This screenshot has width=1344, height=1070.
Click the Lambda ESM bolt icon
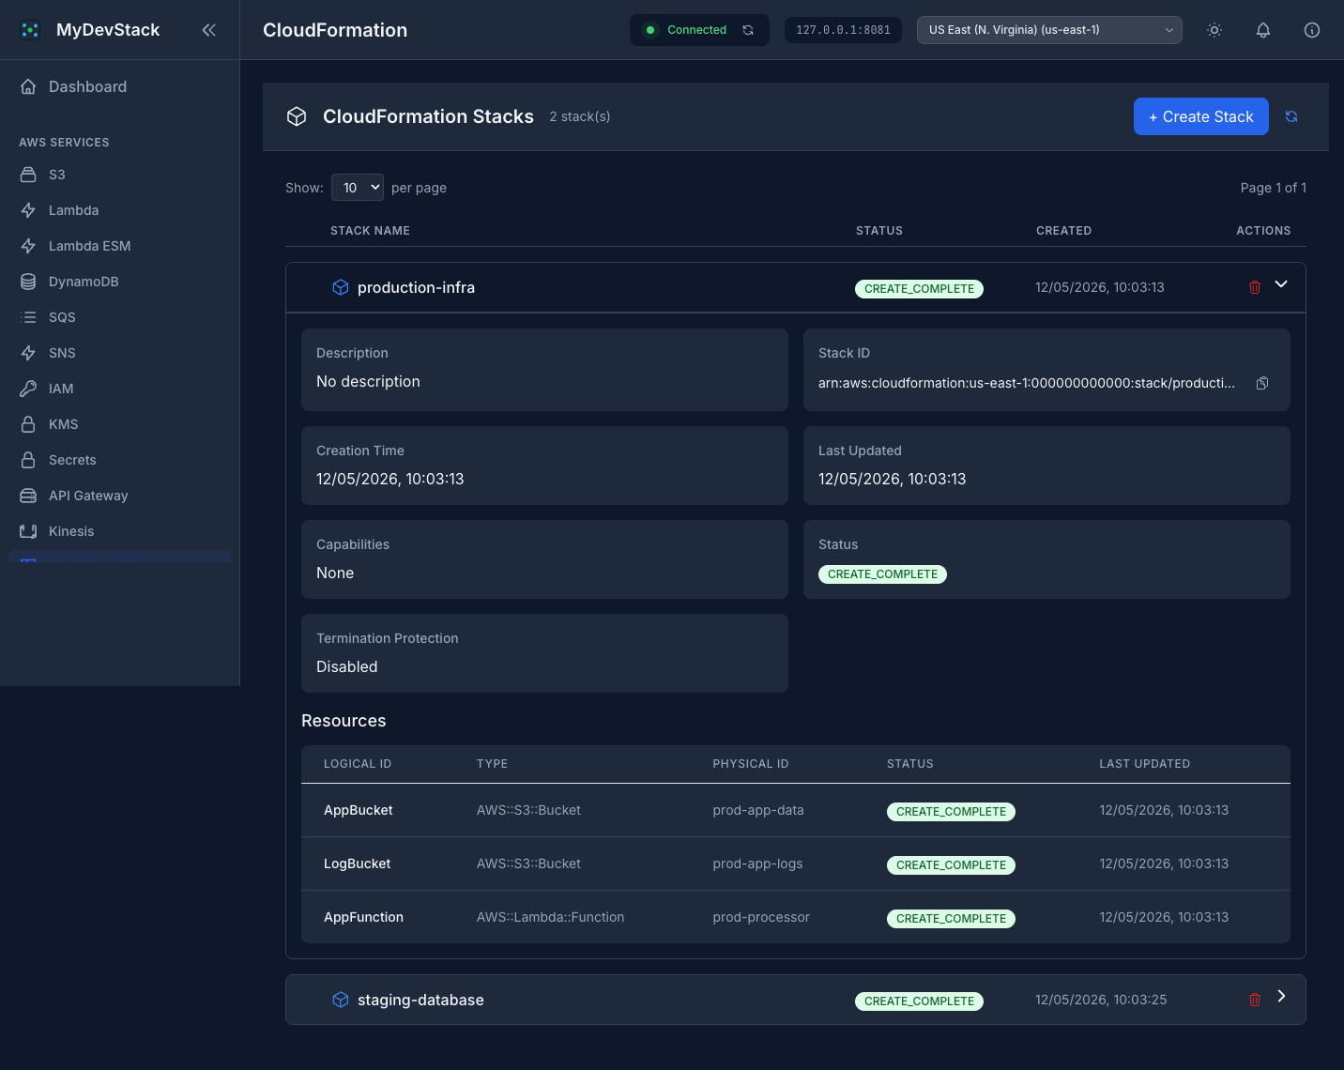(28, 246)
